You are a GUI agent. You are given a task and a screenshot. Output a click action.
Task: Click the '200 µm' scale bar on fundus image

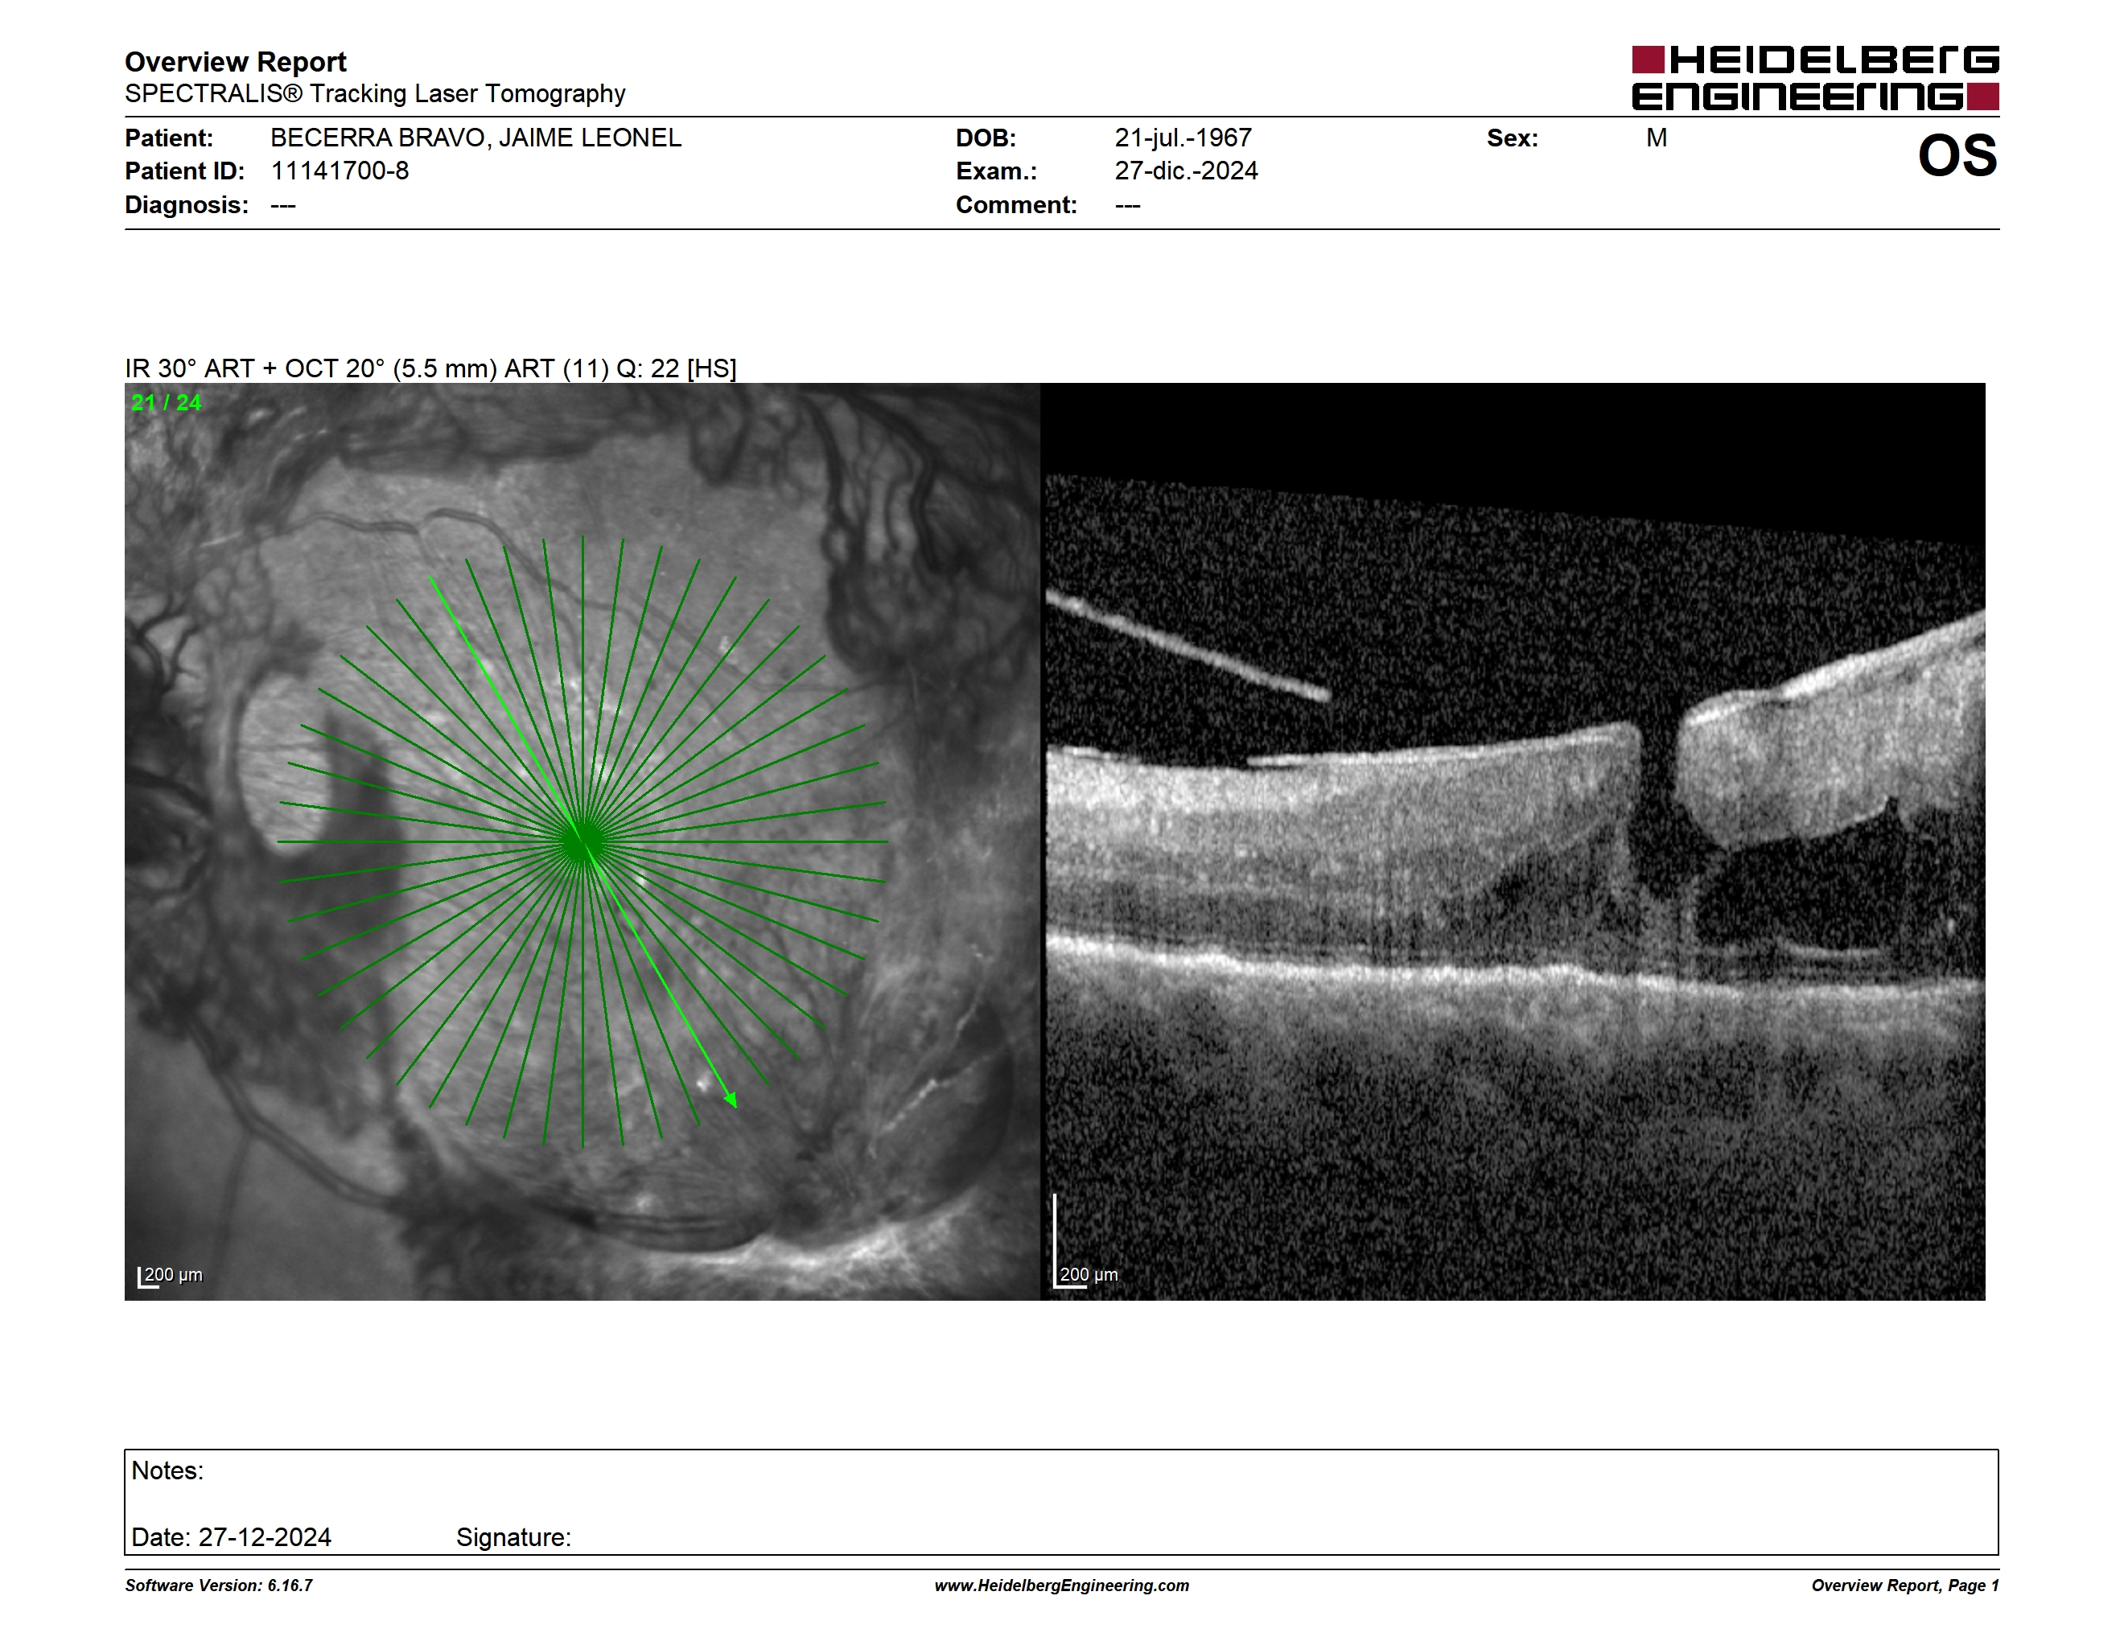pos(171,1277)
